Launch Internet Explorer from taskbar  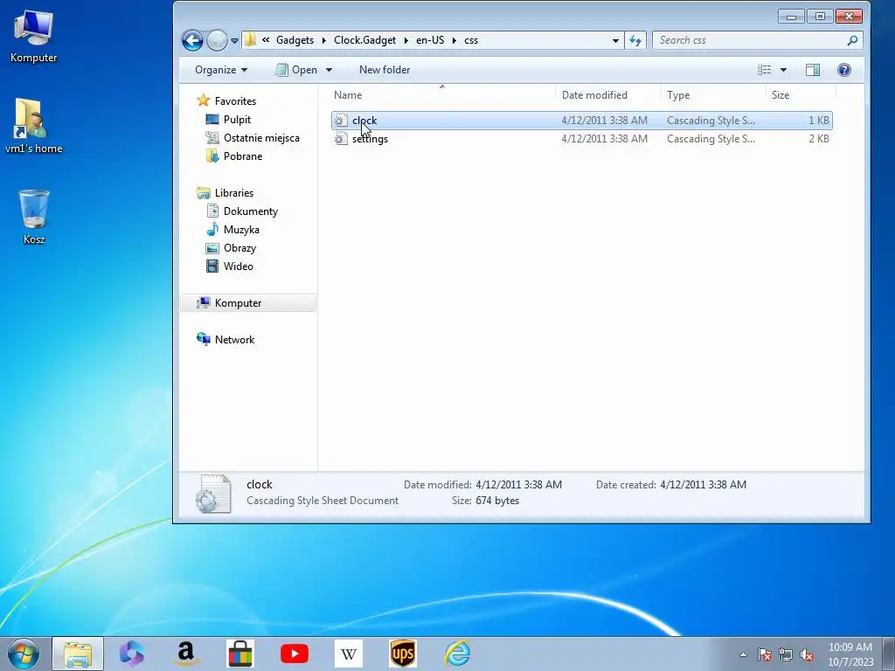tap(457, 654)
